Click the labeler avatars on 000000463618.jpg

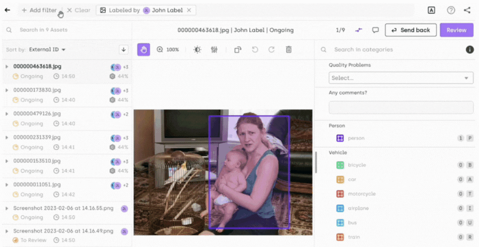116,67
